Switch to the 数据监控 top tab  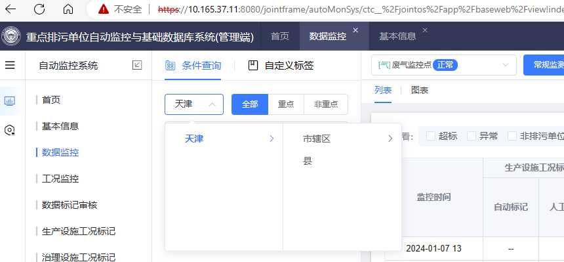tap(328, 36)
